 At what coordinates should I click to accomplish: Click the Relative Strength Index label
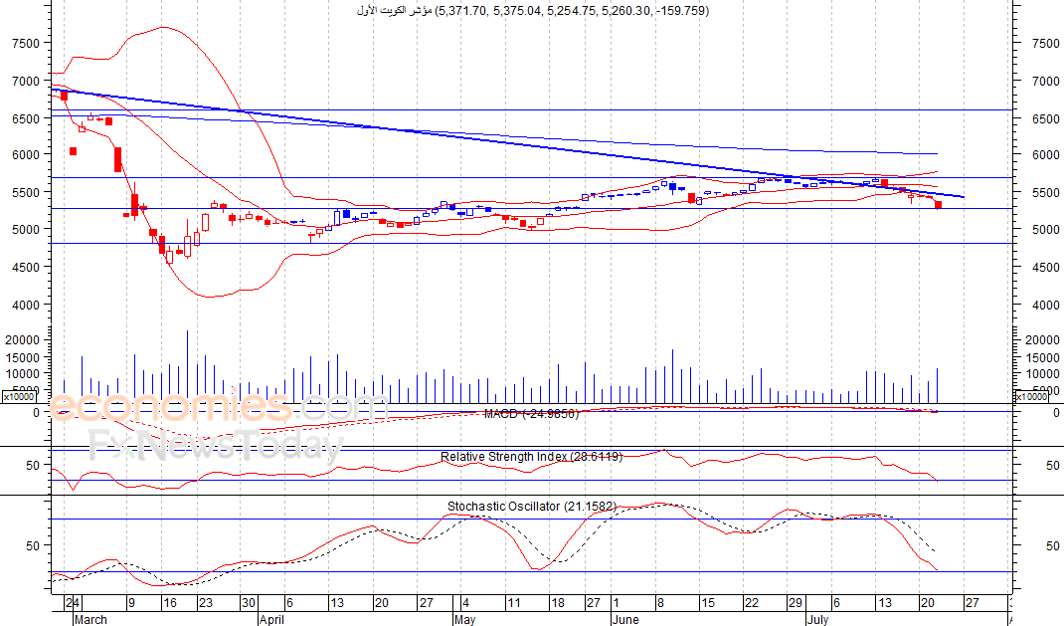click(531, 456)
